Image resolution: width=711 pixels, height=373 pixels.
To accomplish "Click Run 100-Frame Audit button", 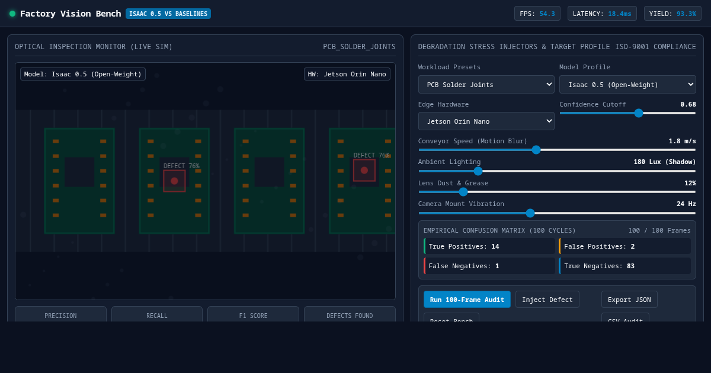I will [467, 300].
